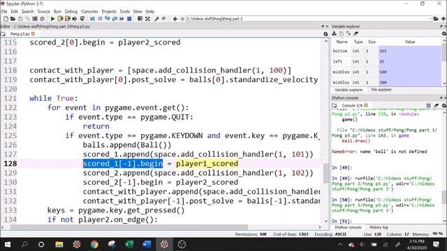Viewport: 447px width, 251px height.
Task: Open the Projects menu
Action: coord(109,11)
